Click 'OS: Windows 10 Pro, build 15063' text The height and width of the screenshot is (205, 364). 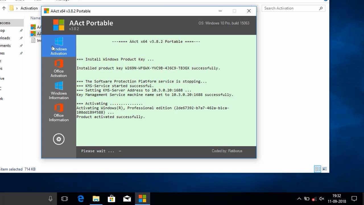pos(224,23)
